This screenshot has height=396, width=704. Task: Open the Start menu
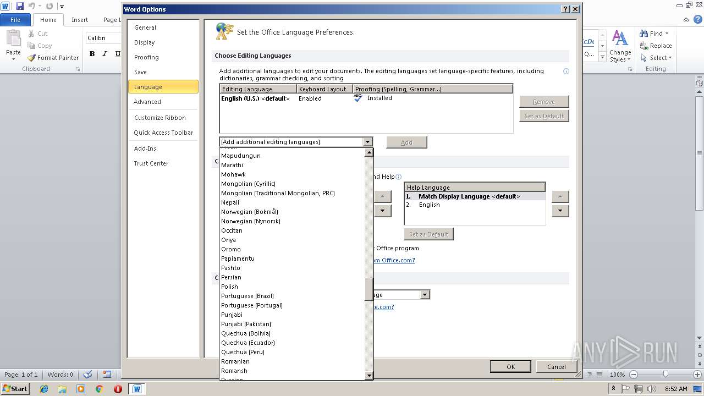pyautogui.click(x=15, y=389)
